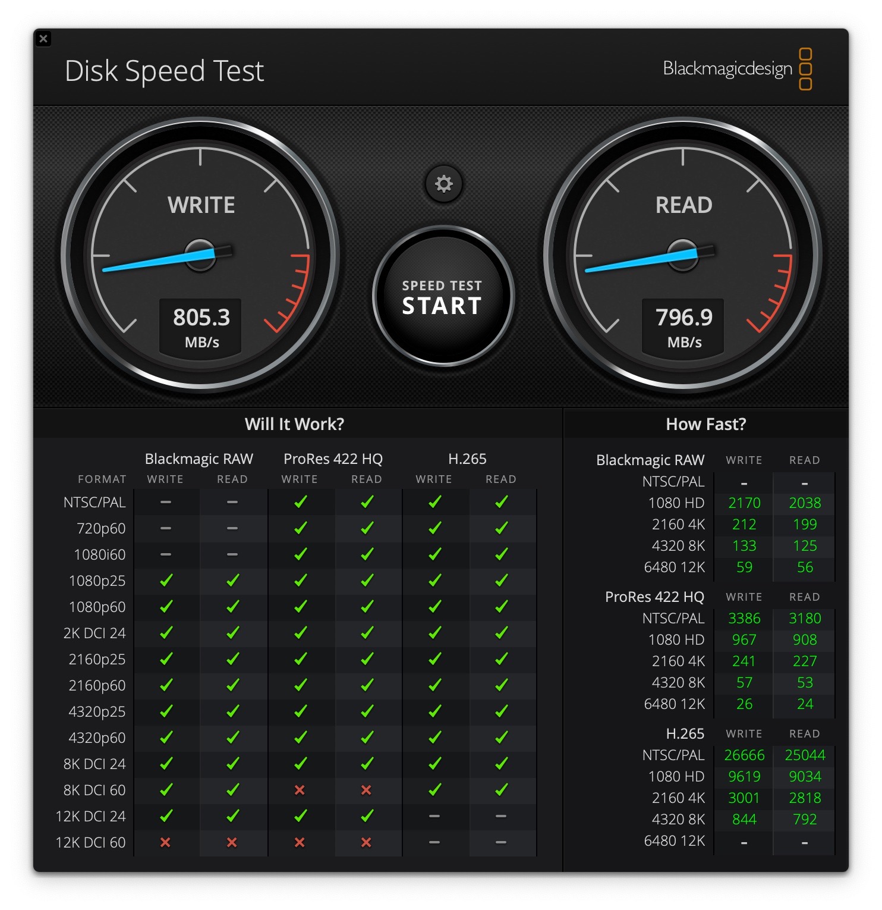The width and height of the screenshot is (882, 910).
Task: Click 12K DCI 24 H.265 write dash
Action: [x=434, y=816]
